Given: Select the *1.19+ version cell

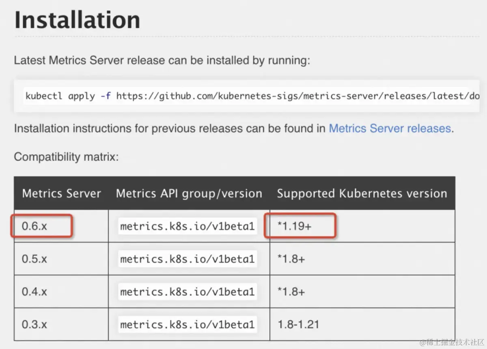Looking at the screenshot, I should pyautogui.click(x=362, y=226).
